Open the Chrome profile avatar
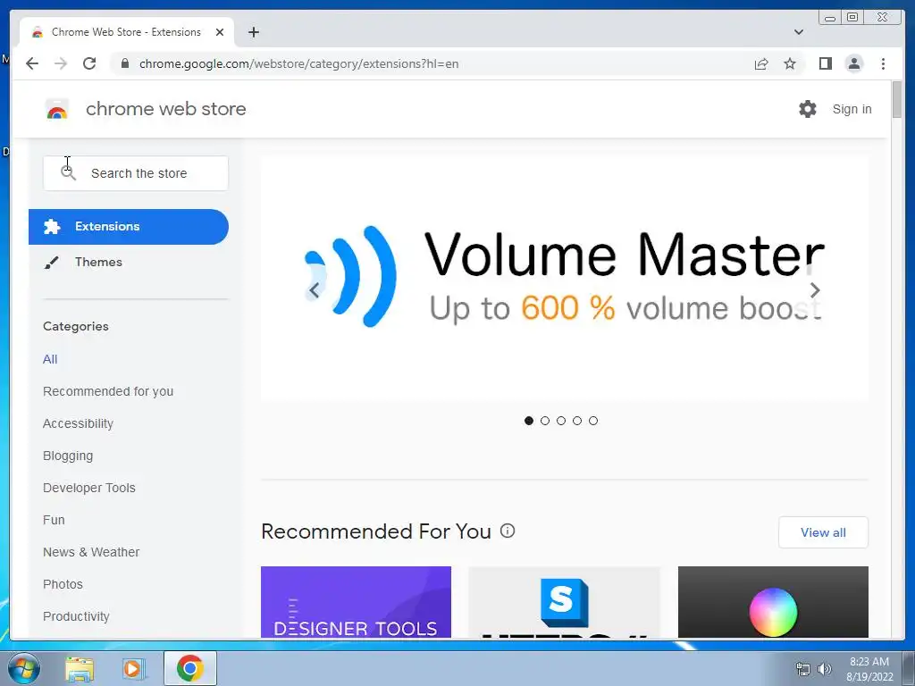The width and height of the screenshot is (915, 686). tap(853, 63)
